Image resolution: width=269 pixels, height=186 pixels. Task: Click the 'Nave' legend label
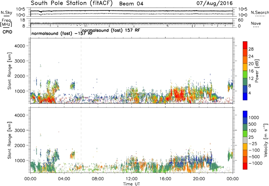pyautogui.click(x=256, y=23)
